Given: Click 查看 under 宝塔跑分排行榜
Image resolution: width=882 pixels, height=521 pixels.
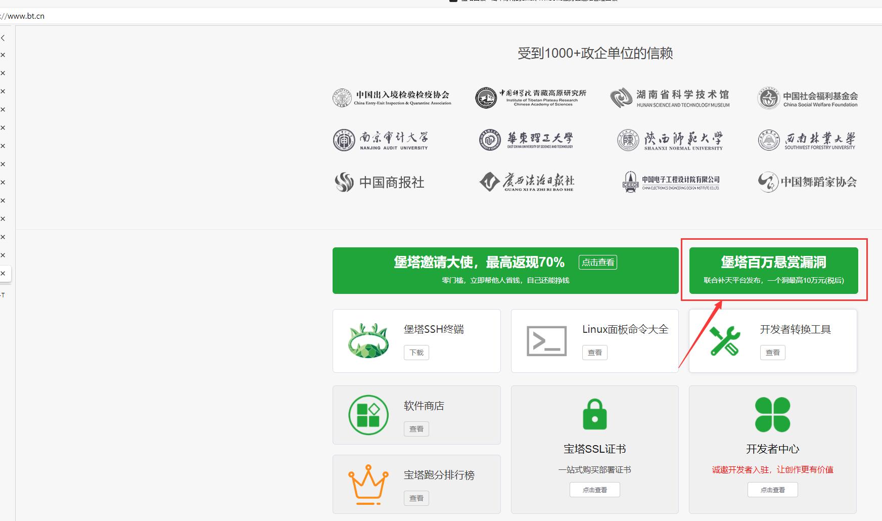Looking at the screenshot, I should (x=416, y=498).
